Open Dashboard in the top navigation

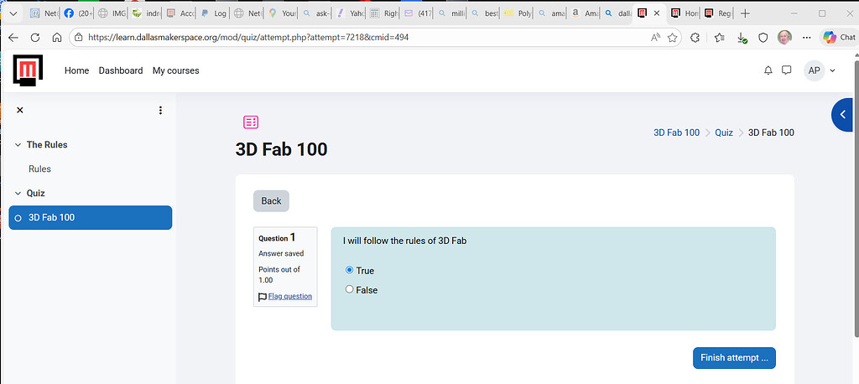121,70
